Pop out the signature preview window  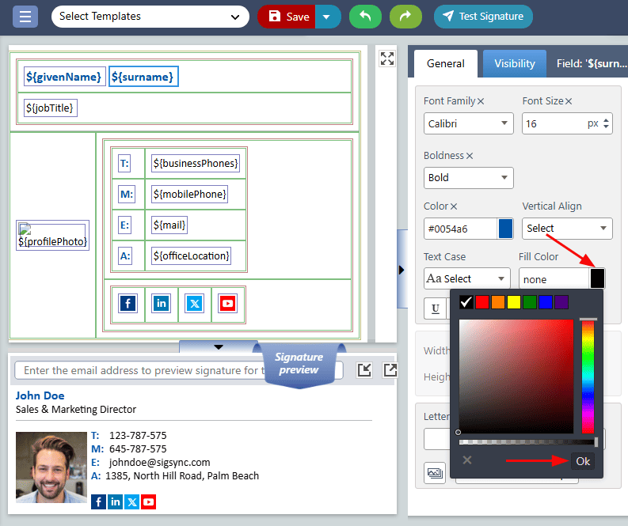390,370
